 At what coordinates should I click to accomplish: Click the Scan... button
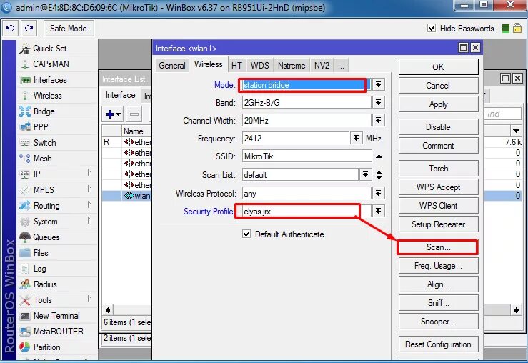438,247
